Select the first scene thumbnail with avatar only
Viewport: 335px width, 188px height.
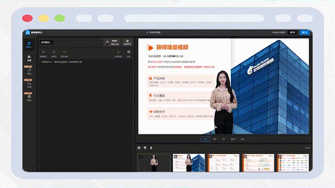pyautogui.click(x=154, y=163)
